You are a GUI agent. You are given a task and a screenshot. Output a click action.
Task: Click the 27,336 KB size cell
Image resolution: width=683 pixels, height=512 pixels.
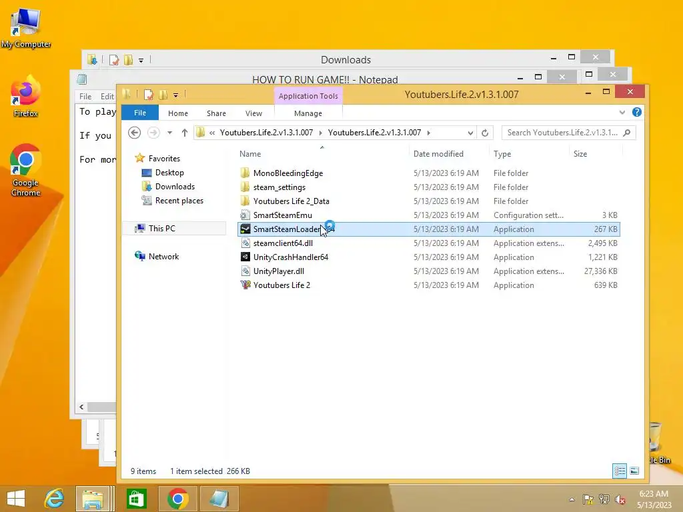tap(601, 271)
